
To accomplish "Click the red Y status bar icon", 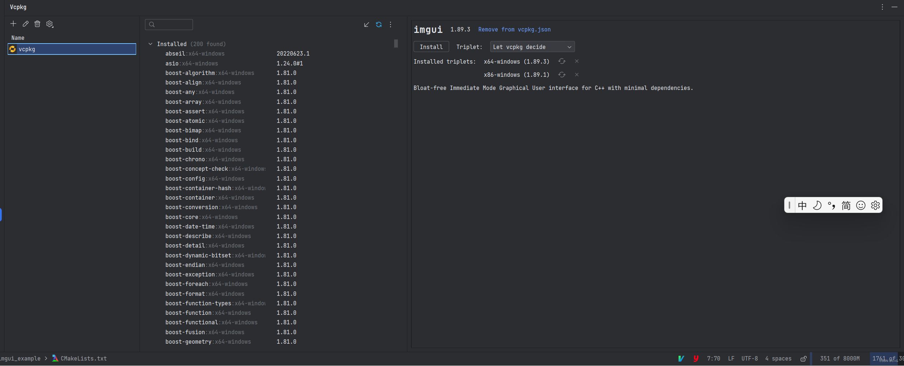I will click(696, 359).
